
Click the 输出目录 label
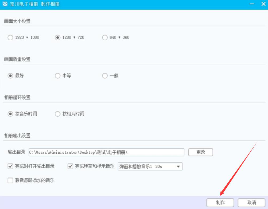point(17,152)
